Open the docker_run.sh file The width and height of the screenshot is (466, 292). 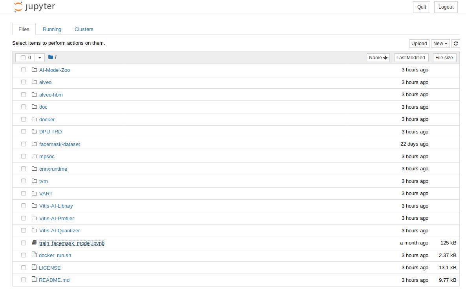(55, 255)
